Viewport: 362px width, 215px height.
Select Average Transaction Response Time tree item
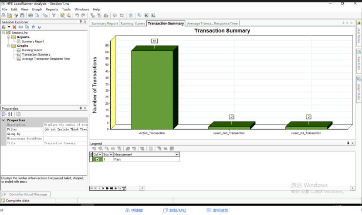coord(46,59)
